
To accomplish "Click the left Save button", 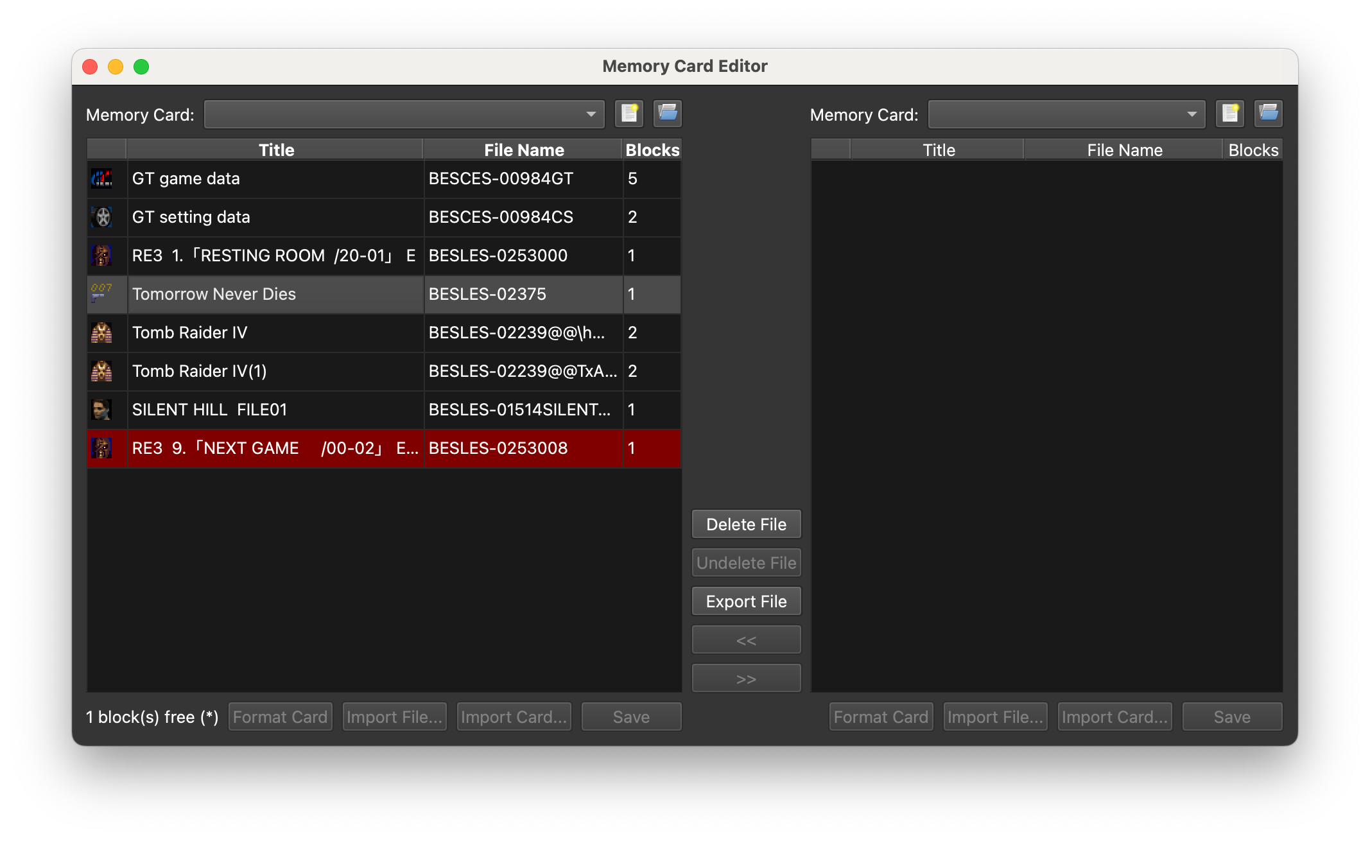I will coord(631,717).
